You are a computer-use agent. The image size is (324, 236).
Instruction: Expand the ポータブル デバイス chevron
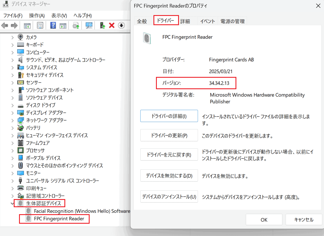click(12, 158)
